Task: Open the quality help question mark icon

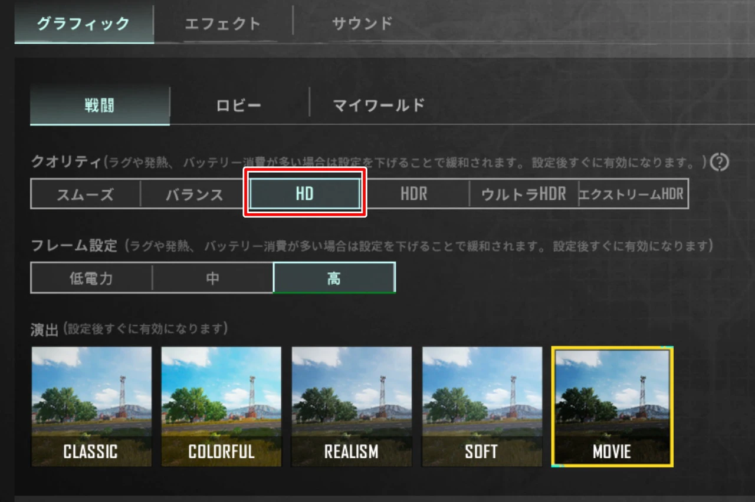Action: pos(719,162)
